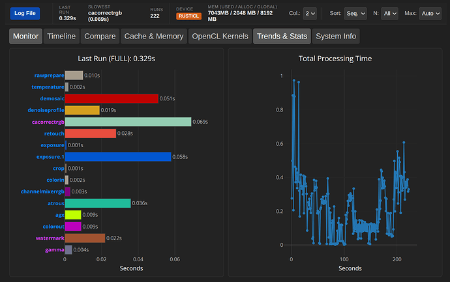Click the Log File button

[x=26, y=13]
